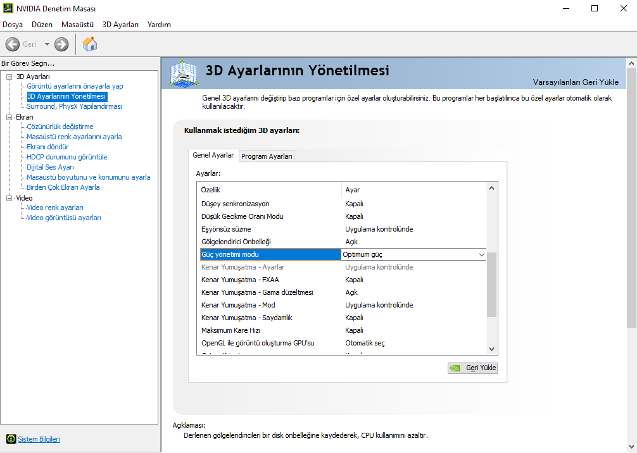Switch to the Program Ayarları tab
Screen dimensions: 637x453
point(267,156)
